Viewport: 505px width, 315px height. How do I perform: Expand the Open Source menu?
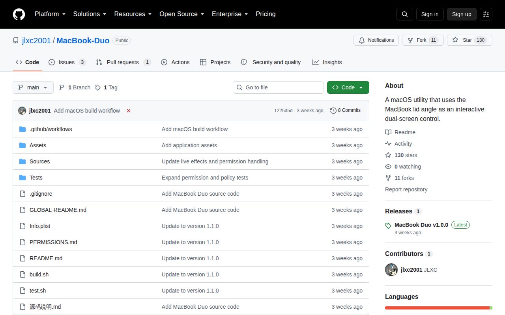click(181, 14)
